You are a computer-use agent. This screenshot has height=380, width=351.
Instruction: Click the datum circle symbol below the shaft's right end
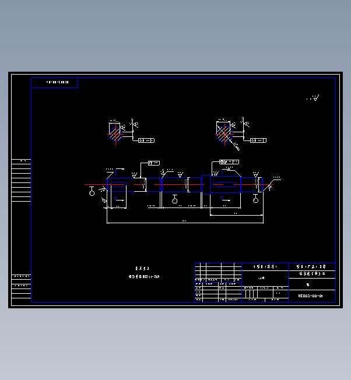255,198
